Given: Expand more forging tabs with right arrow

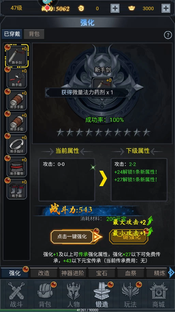Looking at the screenshot, I should (x=171, y=273).
